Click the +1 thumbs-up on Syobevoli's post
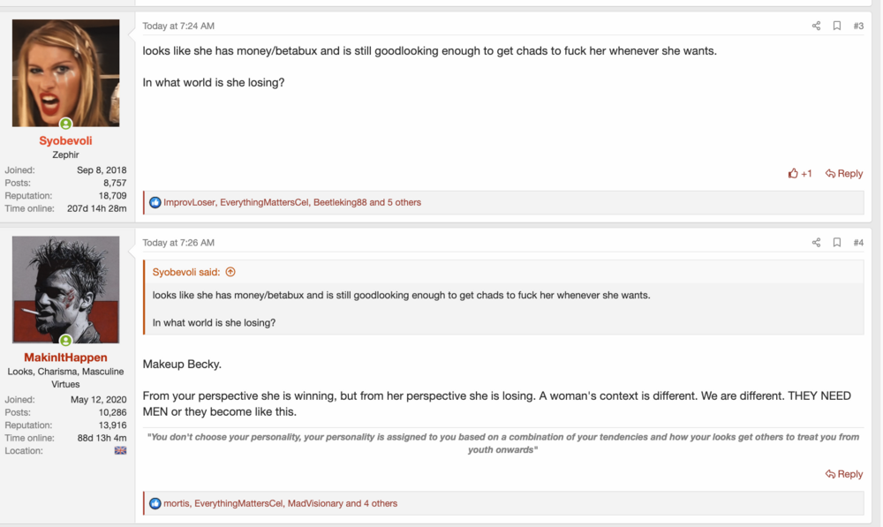Viewport: 883px width, 527px height. tap(800, 174)
